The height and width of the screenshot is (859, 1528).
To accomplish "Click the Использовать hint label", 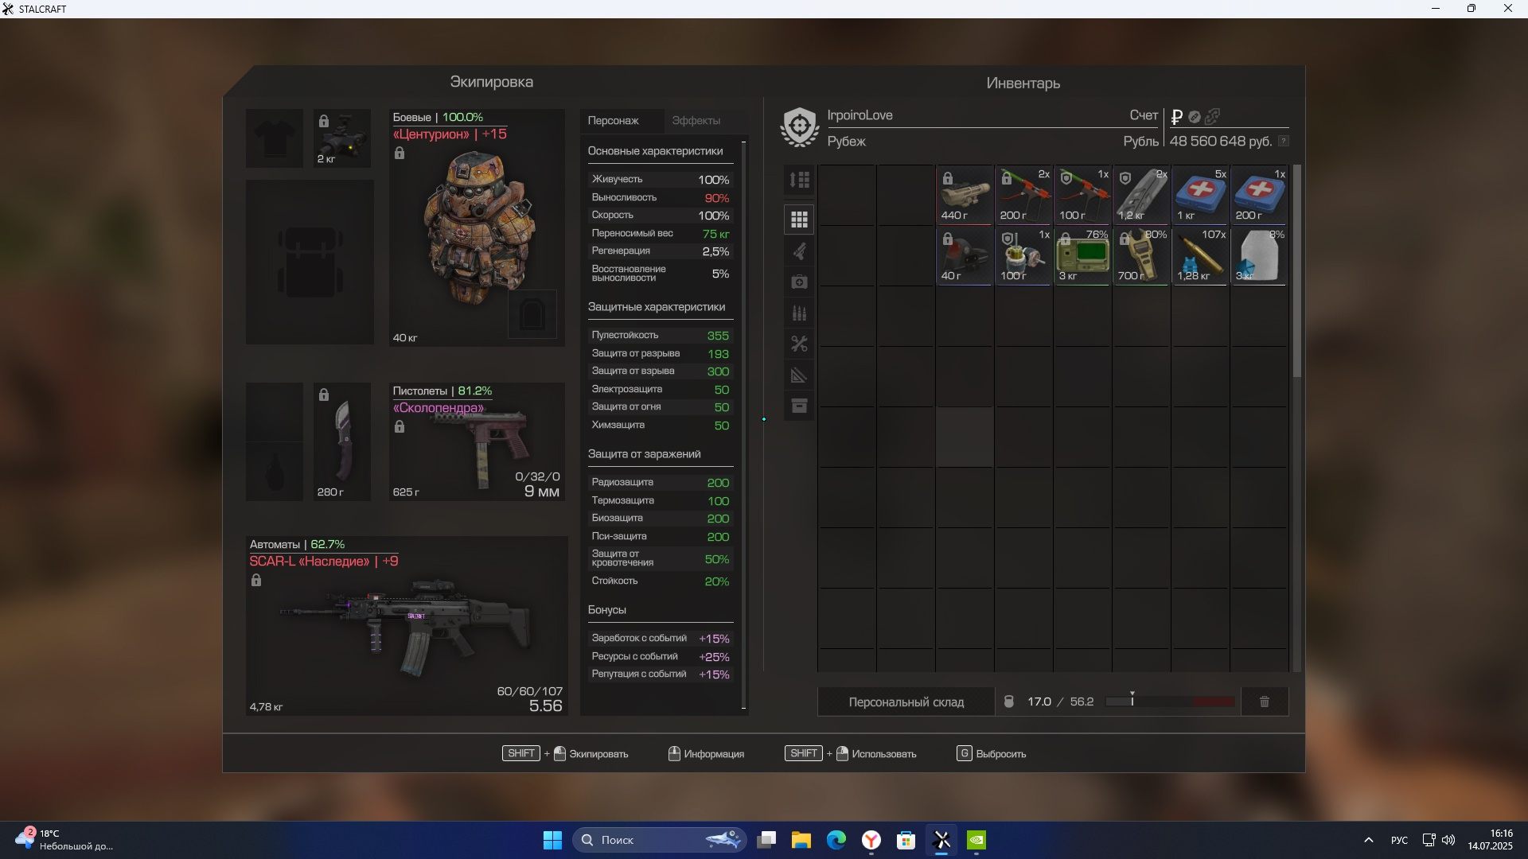I will [x=884, y=754].
